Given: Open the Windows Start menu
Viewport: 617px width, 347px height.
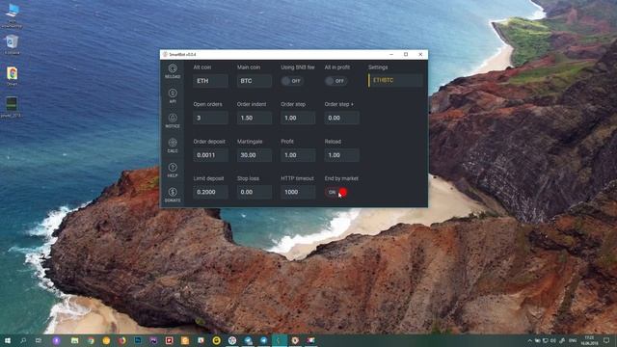Looking at the screenshot, I should [8, 340].
